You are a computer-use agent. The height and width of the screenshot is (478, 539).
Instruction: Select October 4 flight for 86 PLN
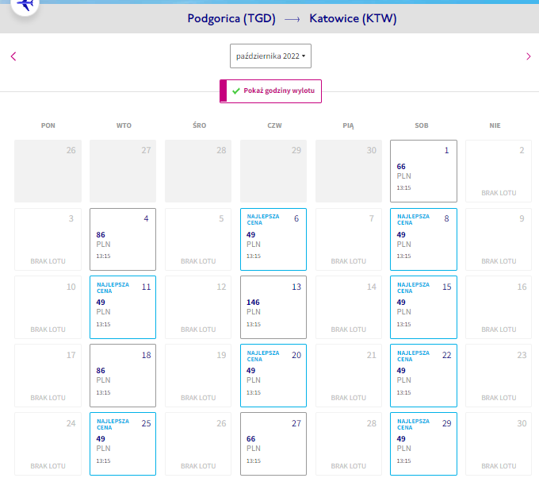123,239
